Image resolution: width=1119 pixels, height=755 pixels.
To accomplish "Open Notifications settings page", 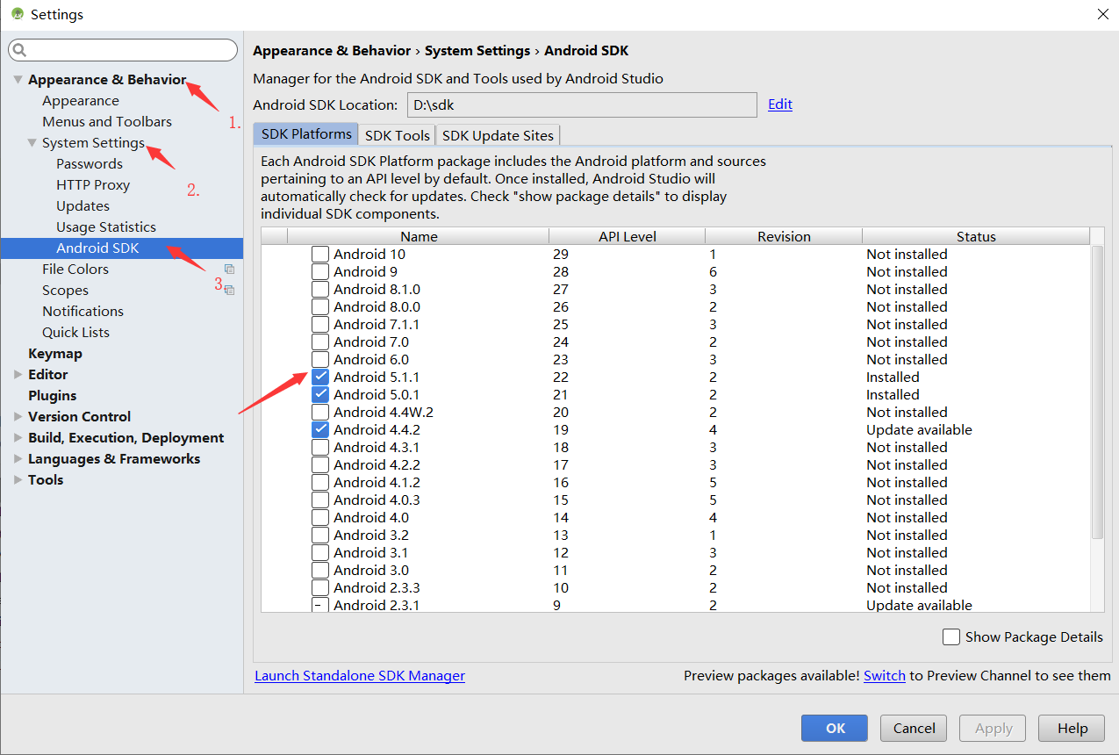I will click(x=83, y=312).
